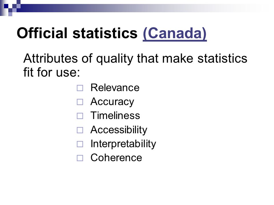This screenshot has height=205, width=274.
Task: Open the (Canada) hyperlink in title
Action: 175,33
